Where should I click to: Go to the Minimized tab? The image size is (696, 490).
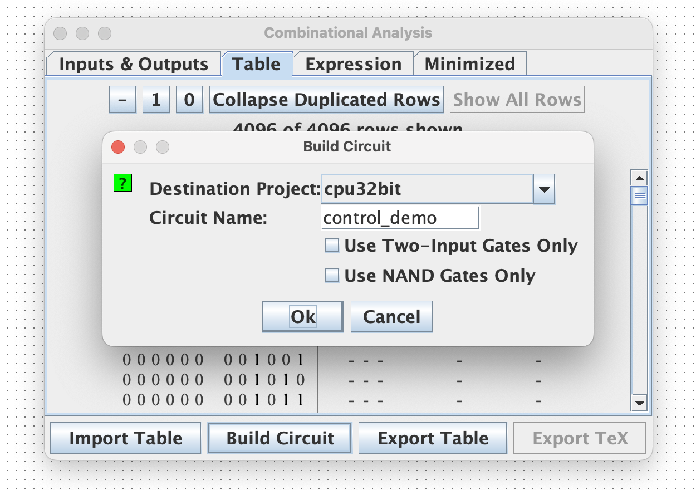pos(470,64)
